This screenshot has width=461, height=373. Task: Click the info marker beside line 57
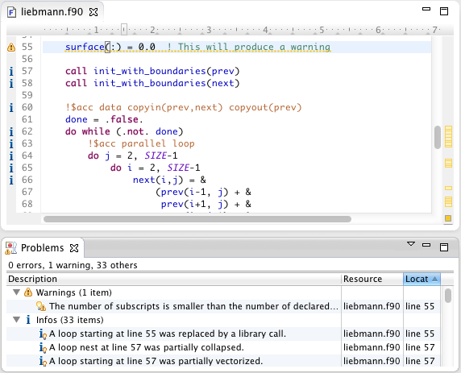pos(11,71)
